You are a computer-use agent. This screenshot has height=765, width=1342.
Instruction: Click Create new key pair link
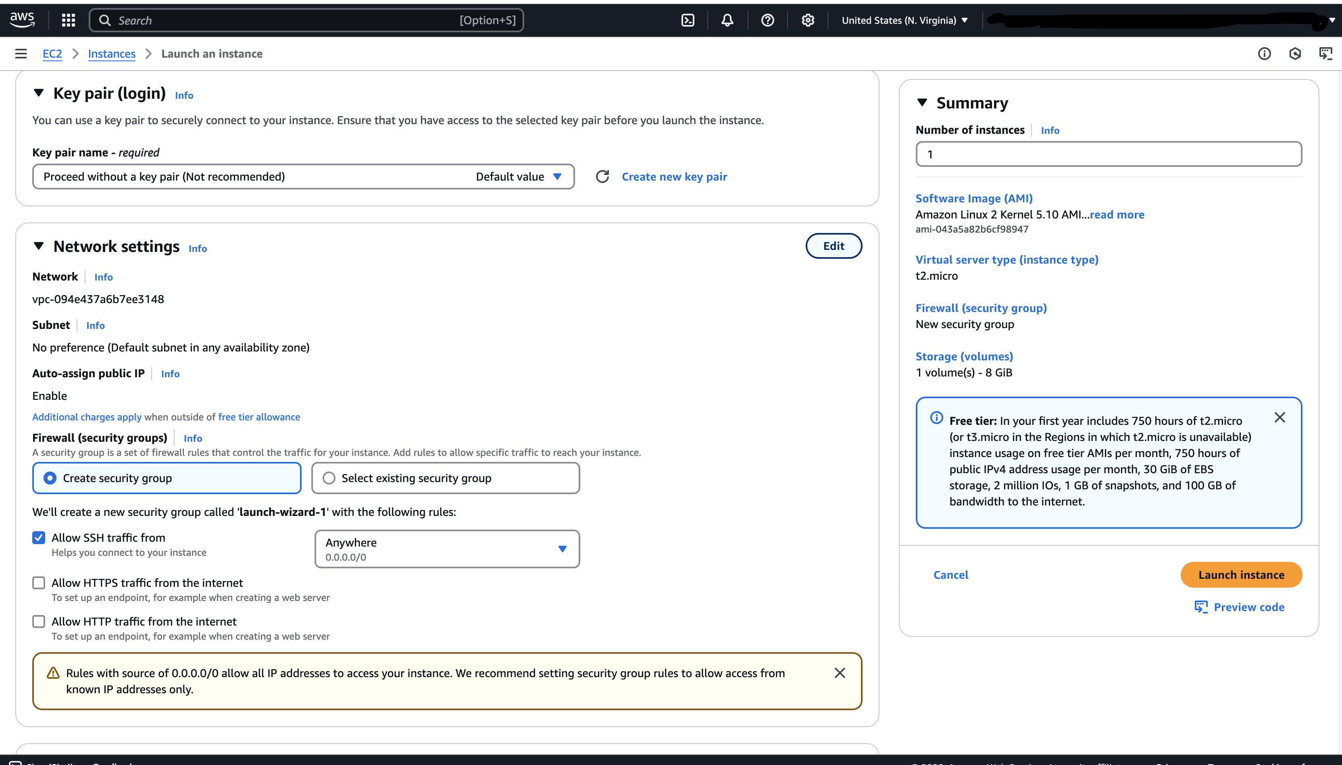point(674,177)
